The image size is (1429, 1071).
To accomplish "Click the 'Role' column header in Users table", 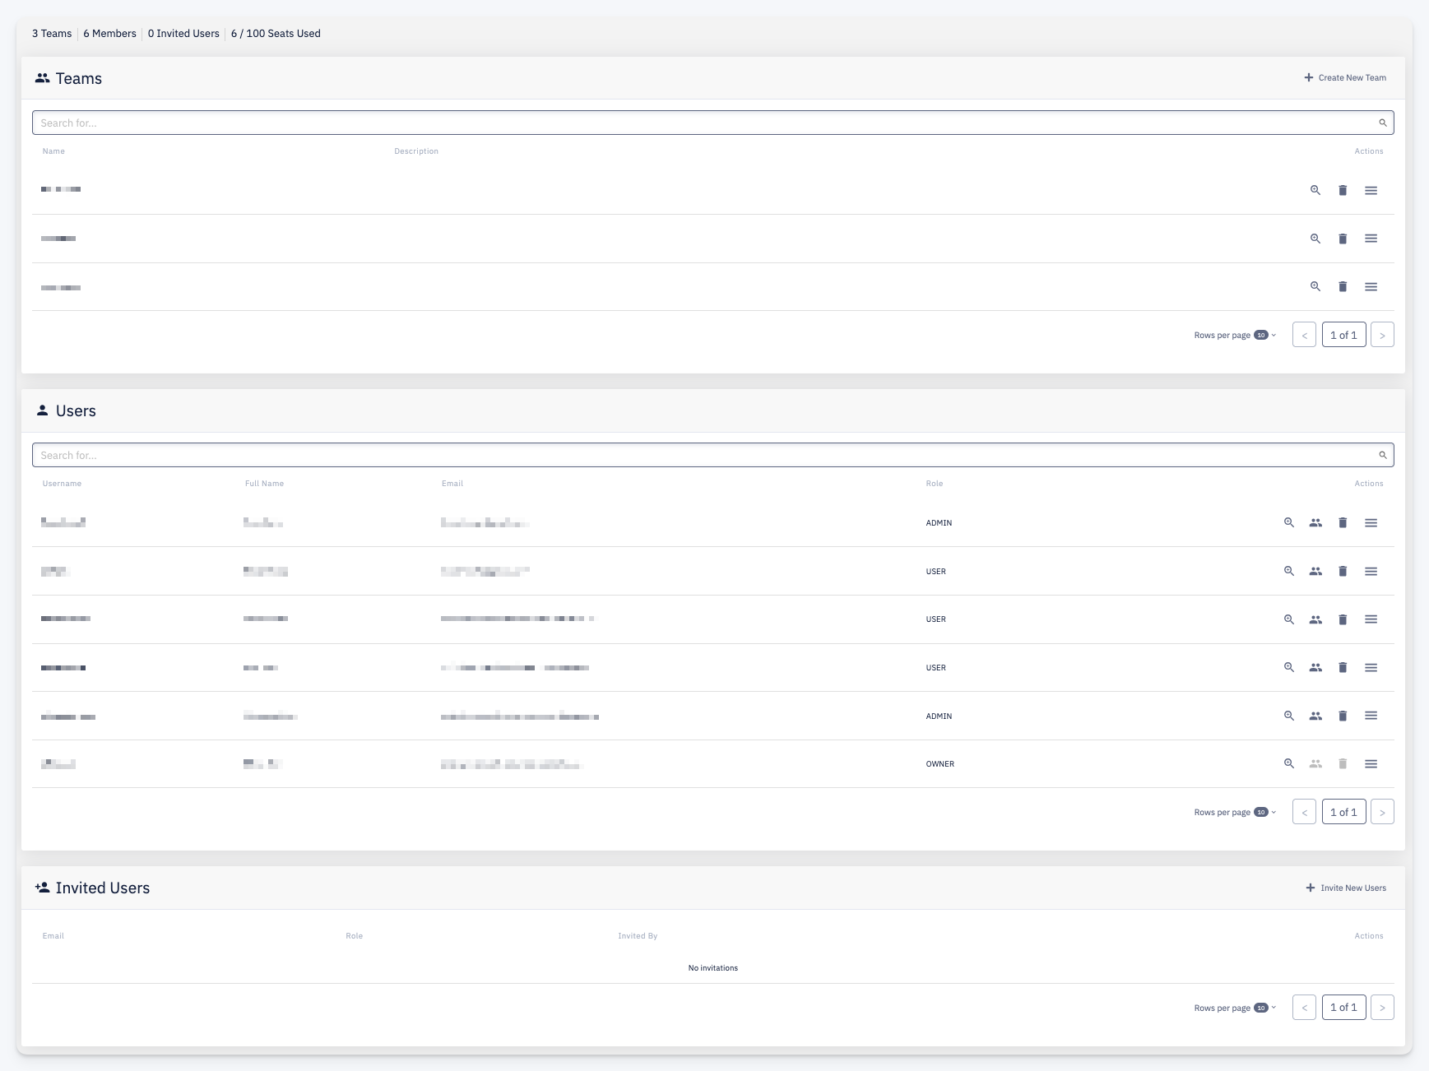I will tap(934, 484).
